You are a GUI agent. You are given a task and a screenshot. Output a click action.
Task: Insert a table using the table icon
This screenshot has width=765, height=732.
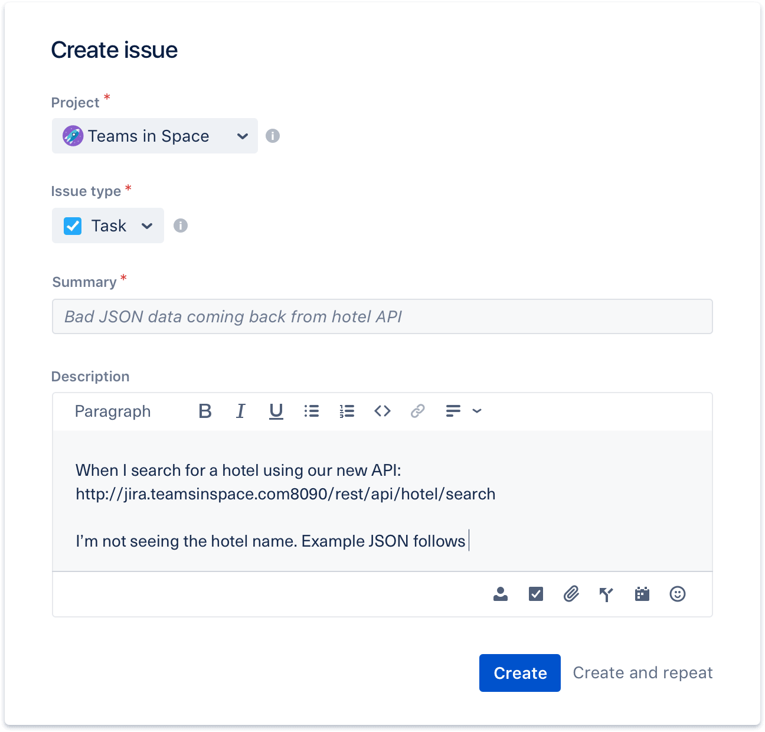642,594
